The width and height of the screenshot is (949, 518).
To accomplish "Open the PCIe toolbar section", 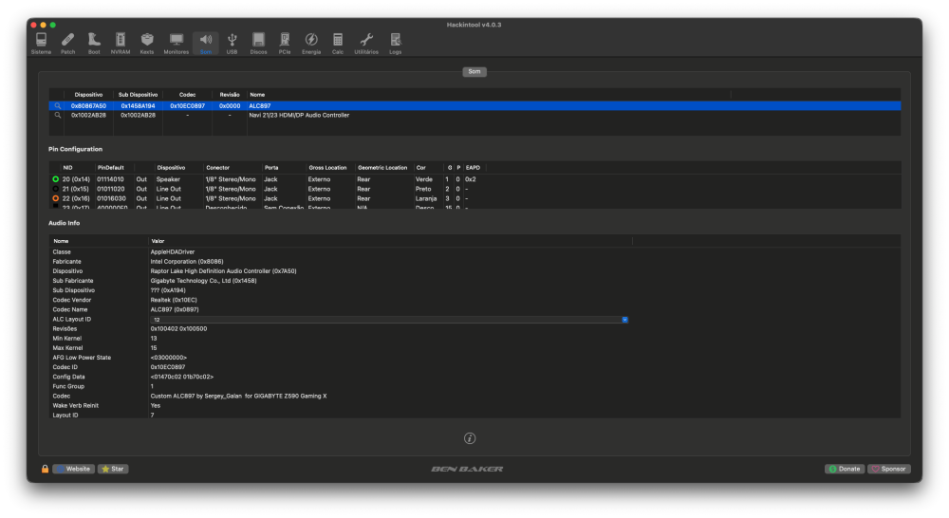I will [x=285, y=44].
